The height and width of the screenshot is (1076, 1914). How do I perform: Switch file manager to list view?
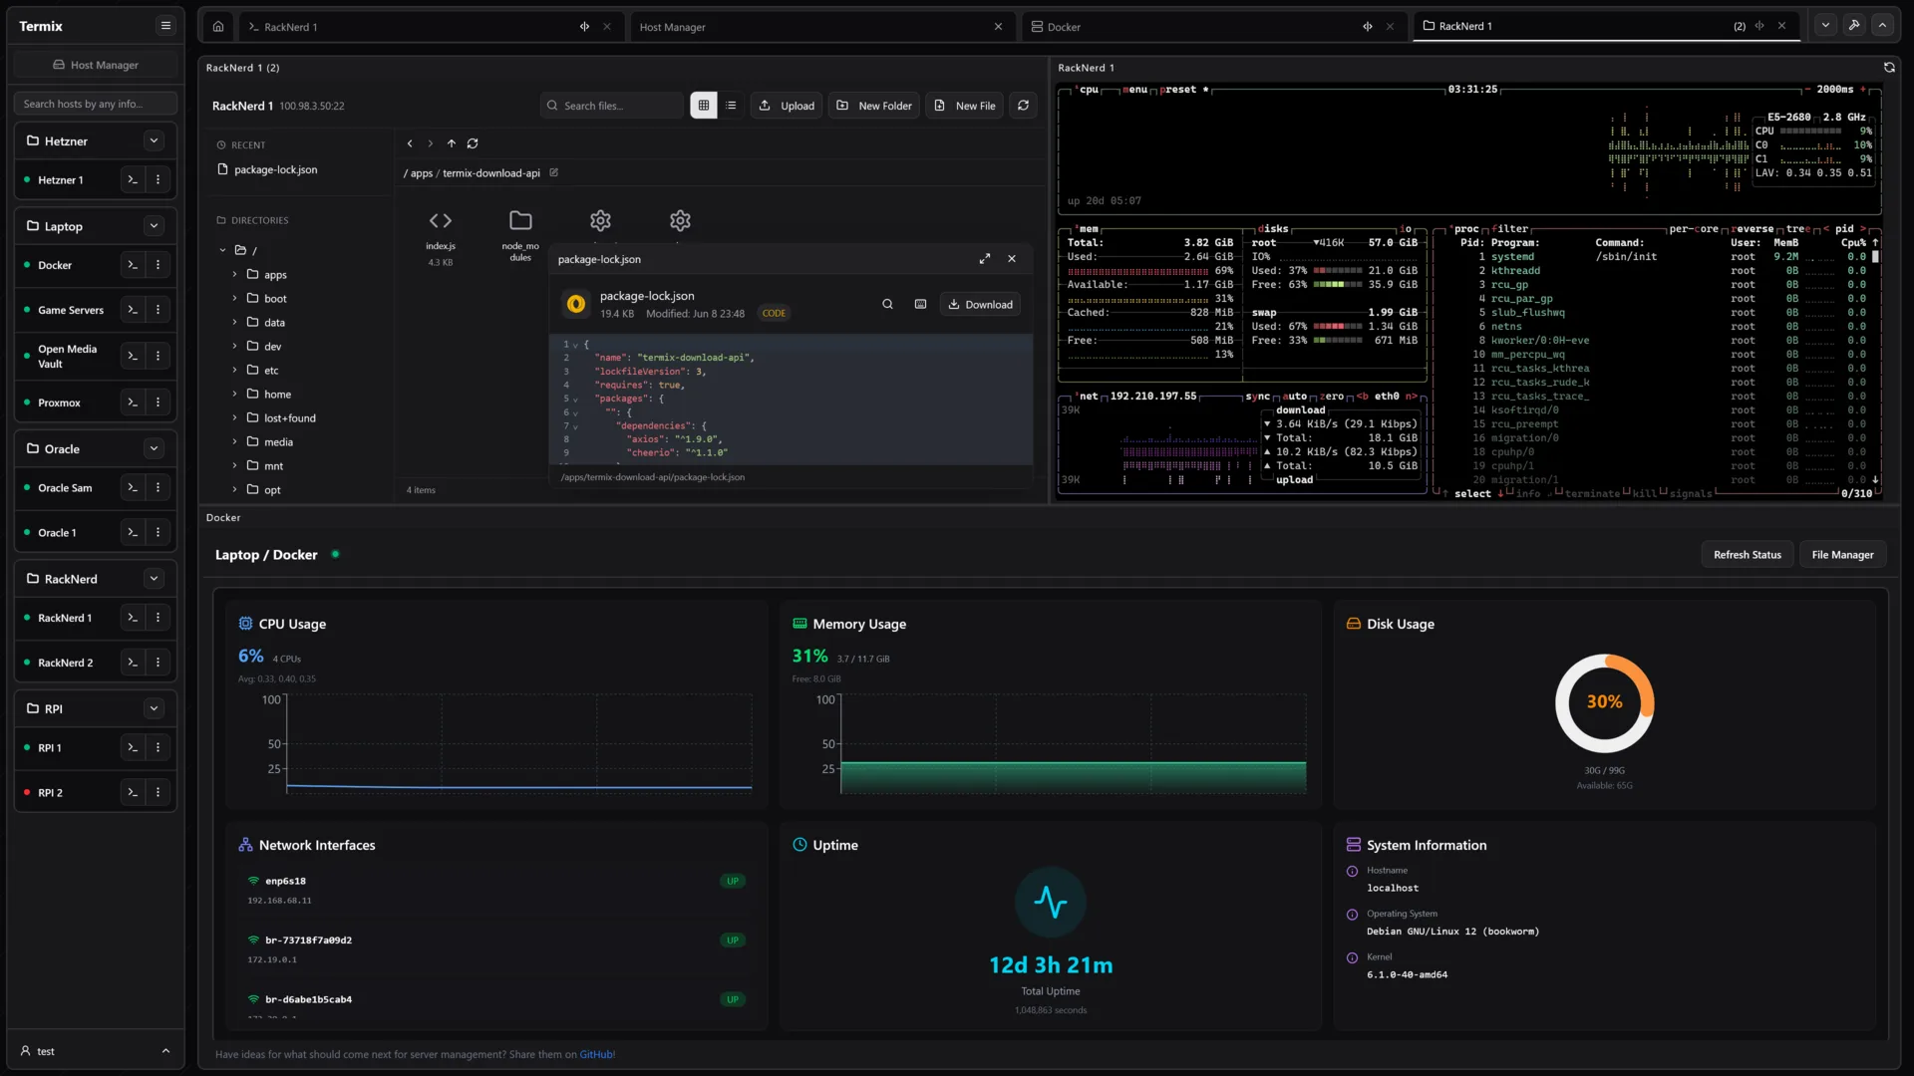click(731, 105)
